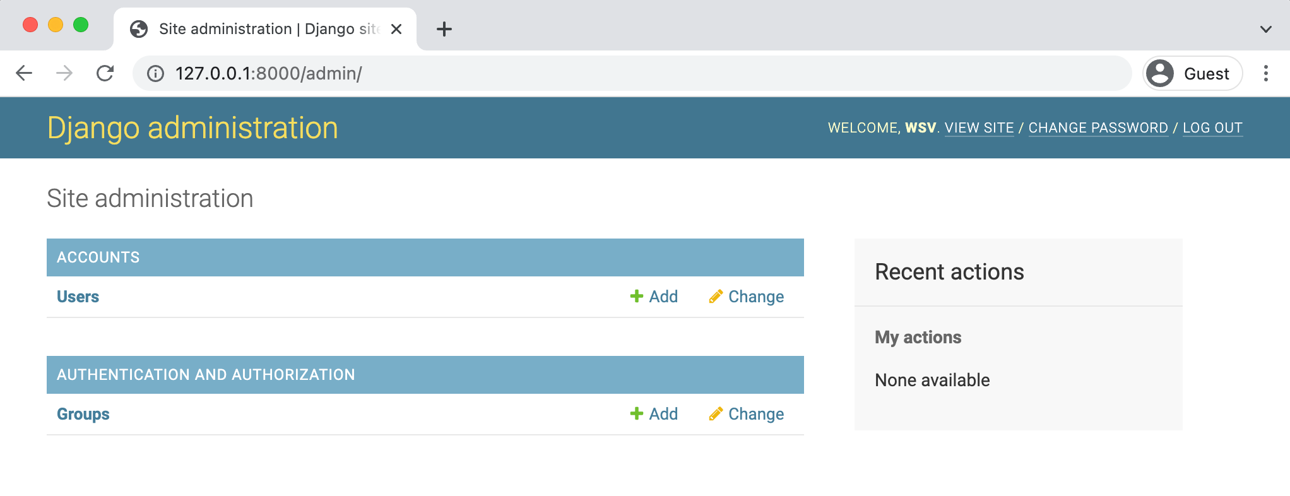Open the View Site link
The image size is (1290, 496).
coord(979,127)
